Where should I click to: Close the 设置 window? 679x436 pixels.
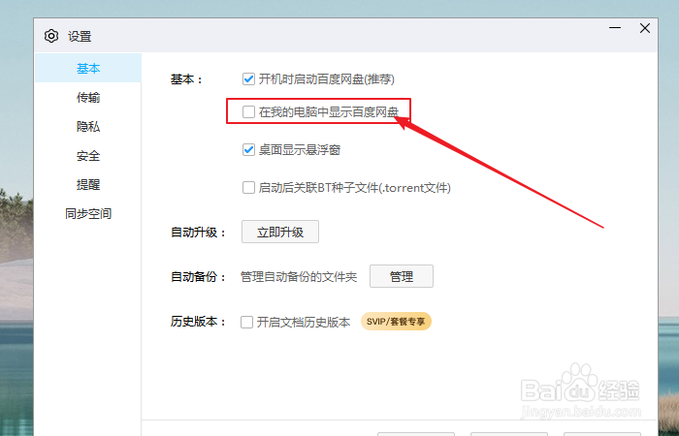(x=645, y=28)
